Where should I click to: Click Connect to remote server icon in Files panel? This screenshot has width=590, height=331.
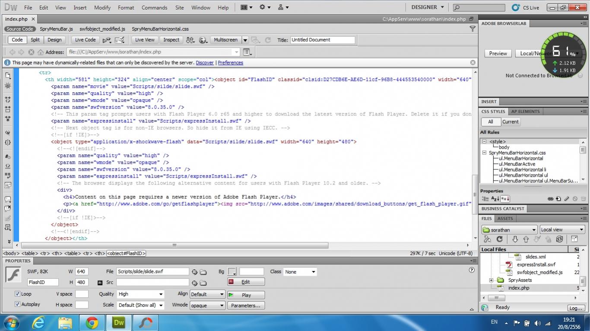pos(488,239)
